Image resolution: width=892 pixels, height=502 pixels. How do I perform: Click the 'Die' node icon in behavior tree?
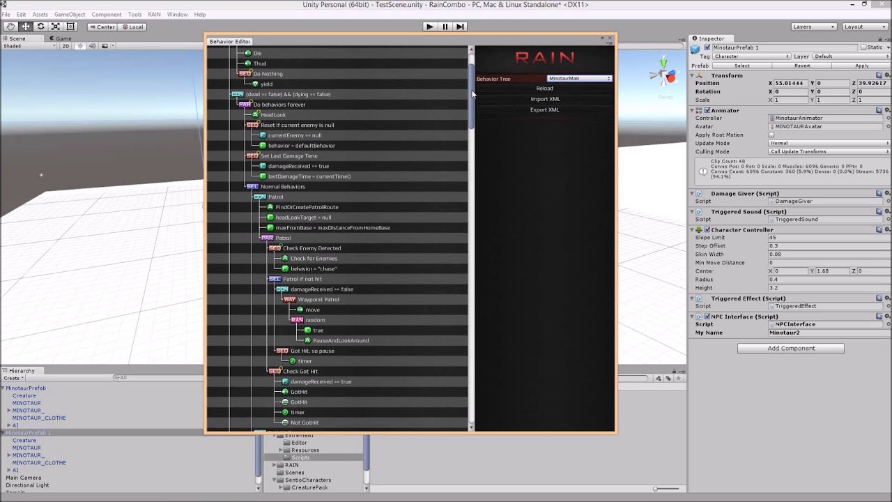coord(247,53)
